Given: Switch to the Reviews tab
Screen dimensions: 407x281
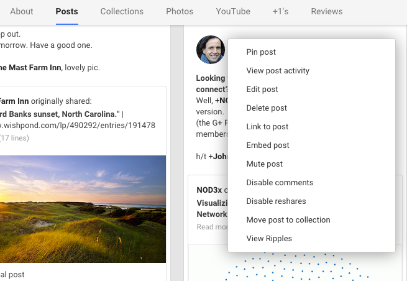Looking at the screenshot, I should (x=327, y=11).
